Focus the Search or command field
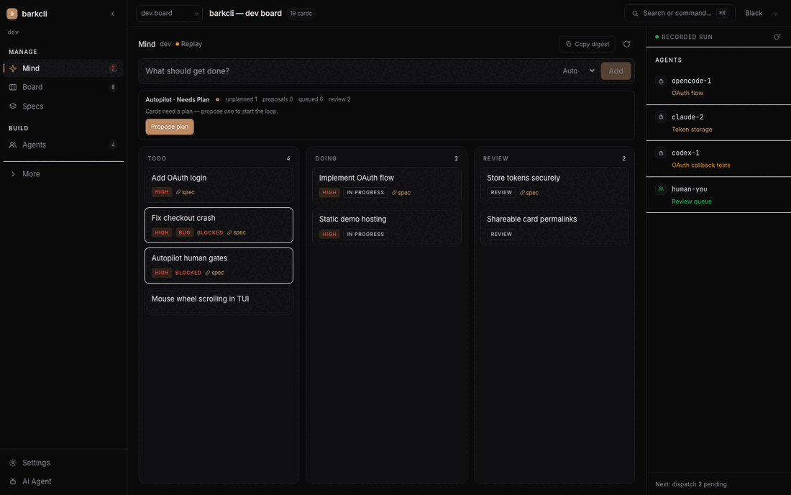 (x=680, y=13)
